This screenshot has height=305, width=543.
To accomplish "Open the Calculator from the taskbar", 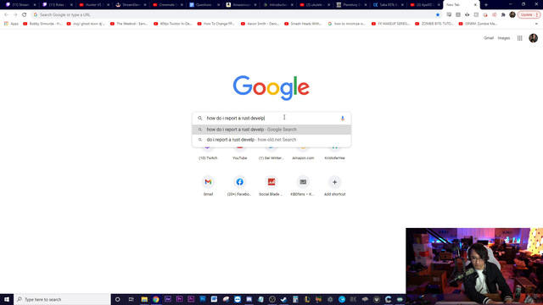I will point(295,299).
